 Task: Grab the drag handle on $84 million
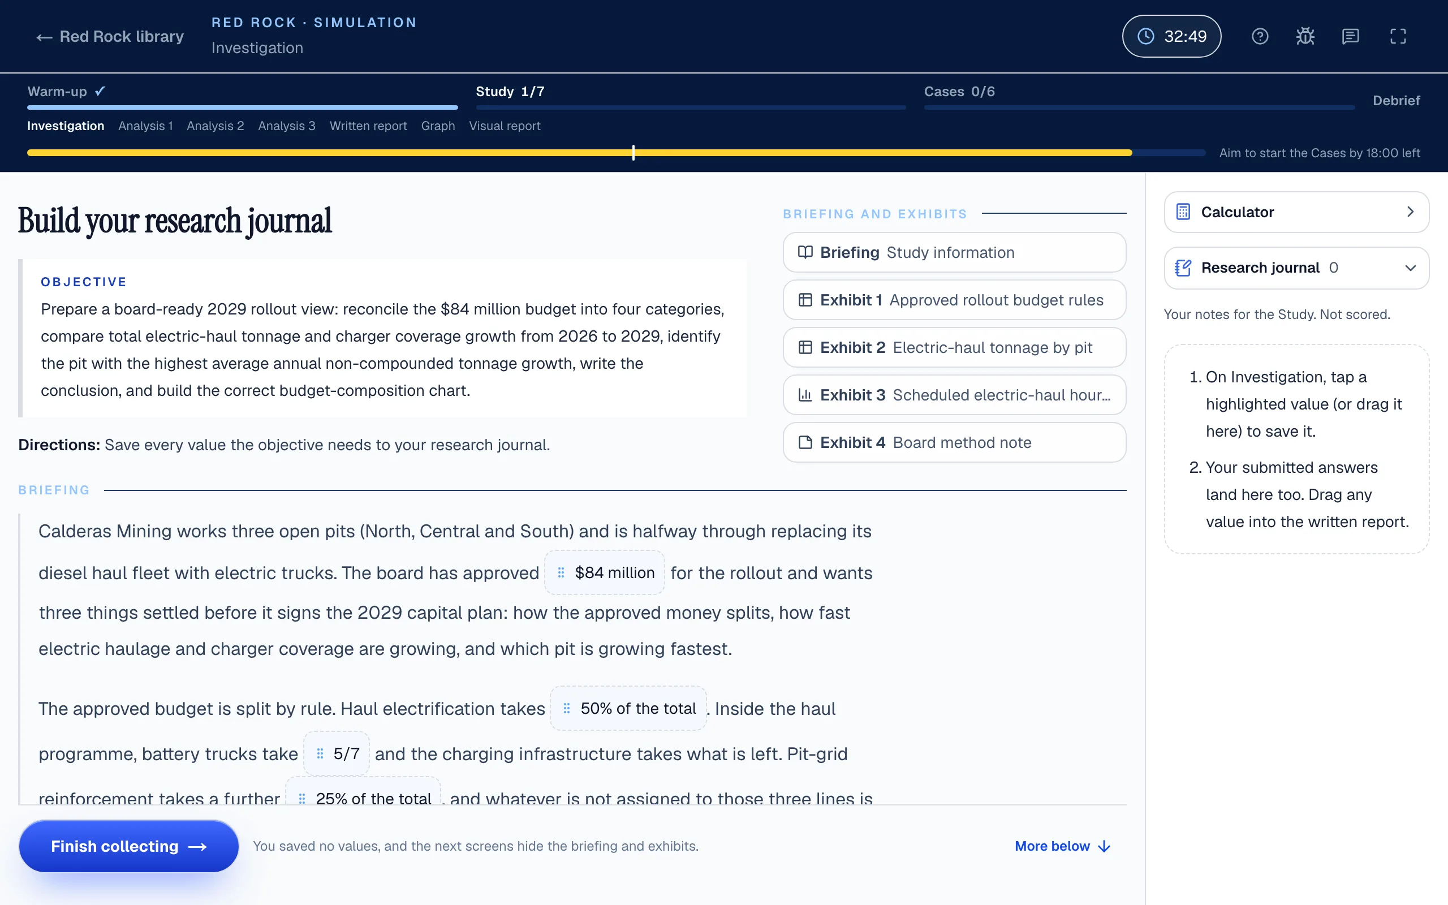tap(561, 573)
